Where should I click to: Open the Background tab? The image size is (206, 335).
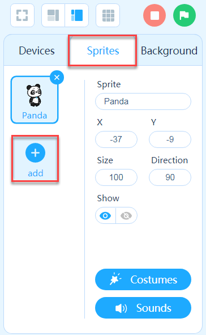pyautogui.click(x=169, y=50)
